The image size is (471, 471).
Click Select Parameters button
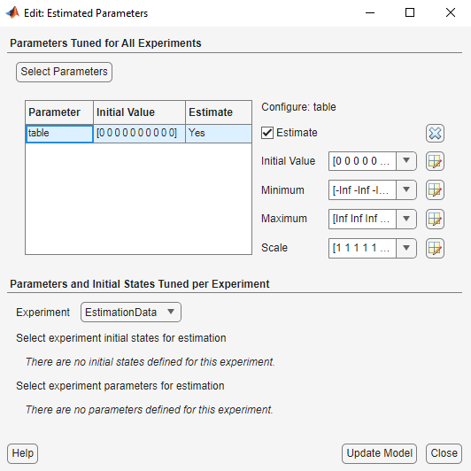click(64, 72)
